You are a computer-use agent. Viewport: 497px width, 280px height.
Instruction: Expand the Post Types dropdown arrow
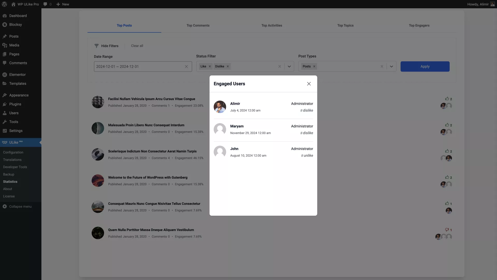click(391, 66)
